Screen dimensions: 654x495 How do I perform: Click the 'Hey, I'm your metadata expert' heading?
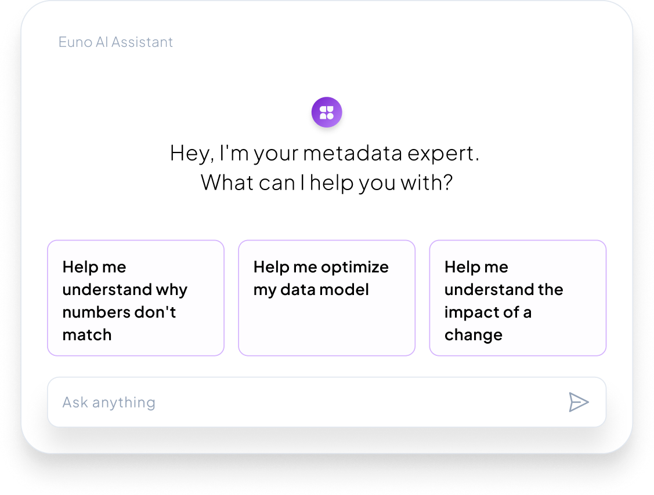pos(325,154)
